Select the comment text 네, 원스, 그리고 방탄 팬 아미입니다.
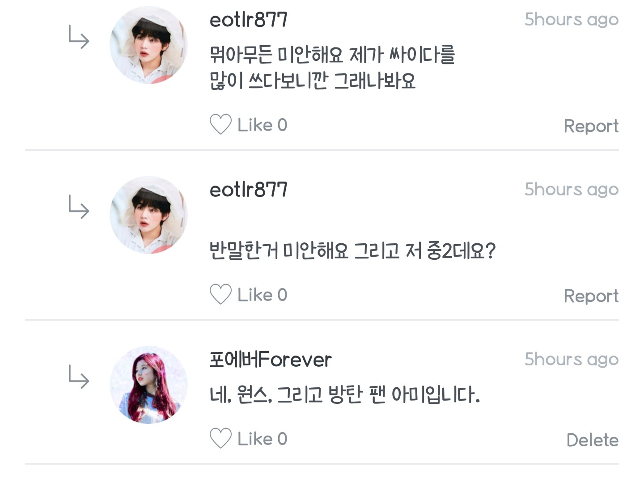 click(344, 395)
